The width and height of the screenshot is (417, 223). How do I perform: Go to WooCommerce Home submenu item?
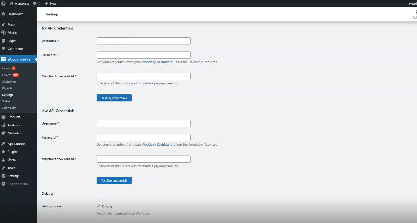[x=6, y=68]
